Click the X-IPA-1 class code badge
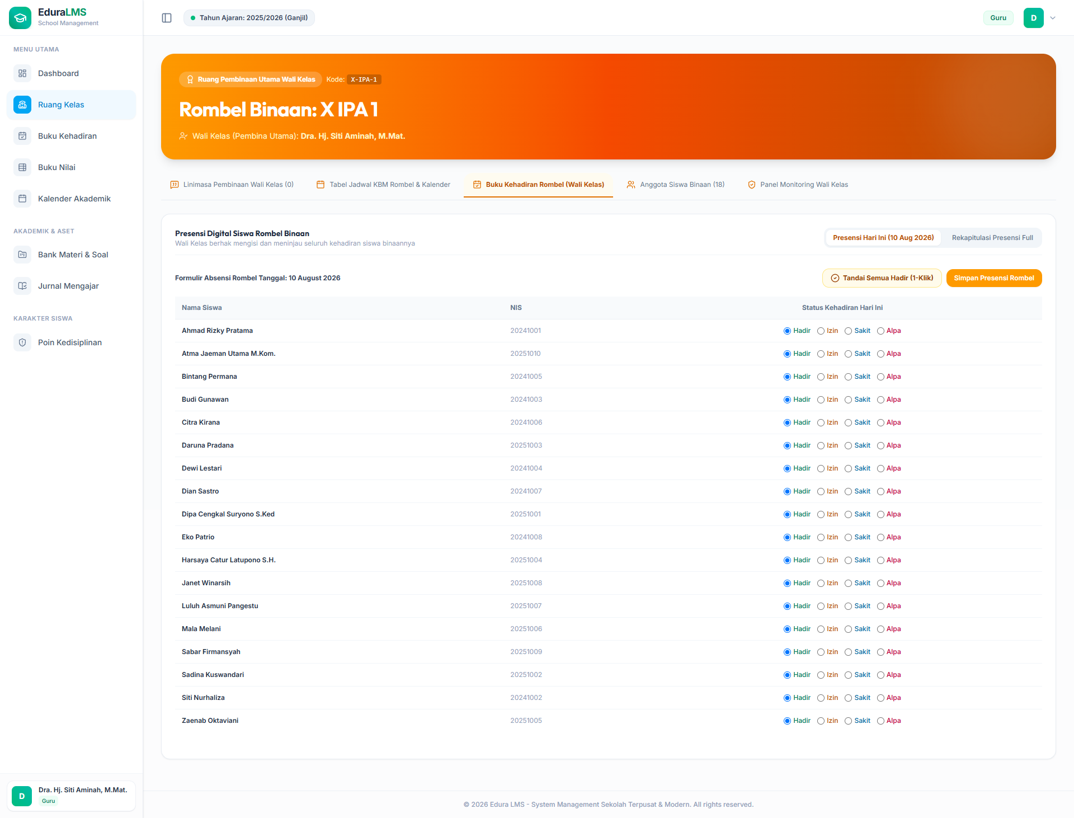This screenshot has width=1074, height=818. (364, 79)
